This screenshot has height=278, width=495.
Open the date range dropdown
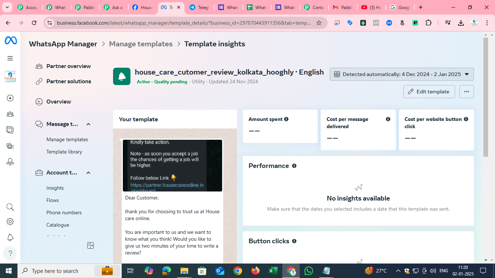[402, 74]
